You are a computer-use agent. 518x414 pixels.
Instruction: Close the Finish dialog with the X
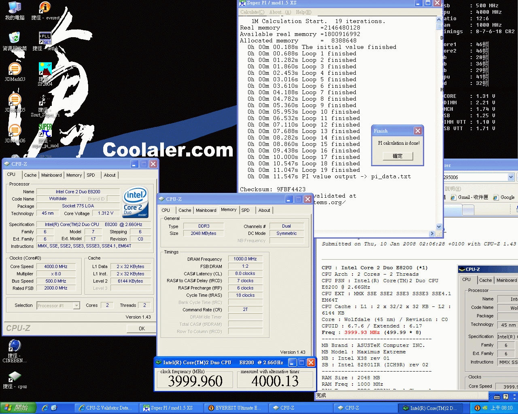pyautogui.click(x=418, y=131)
